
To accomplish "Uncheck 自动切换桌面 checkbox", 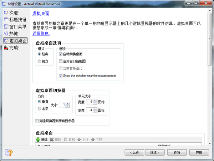I will (60, 54).
